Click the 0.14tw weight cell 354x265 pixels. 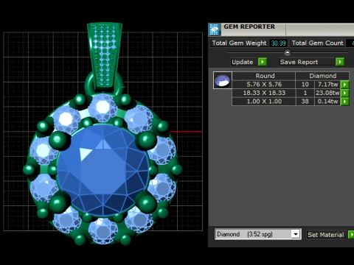[327, 102]
